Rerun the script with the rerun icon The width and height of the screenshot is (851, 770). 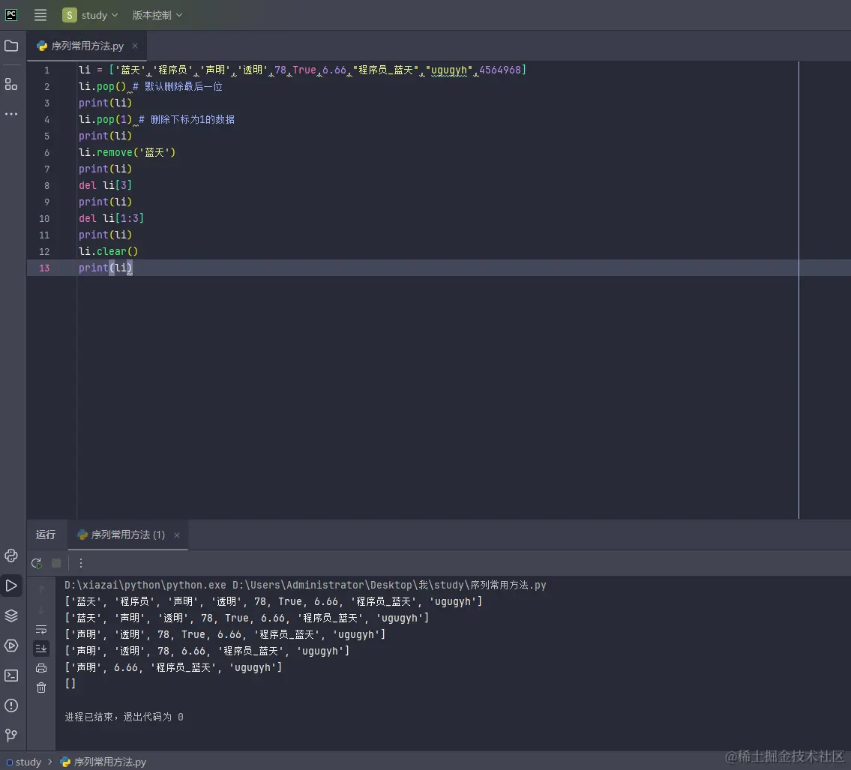tap(36, 563)
